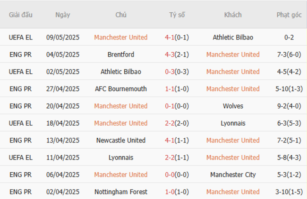
Task: Click the 1-0 score at Nottingham Forest
Action: tap(170, 192)
